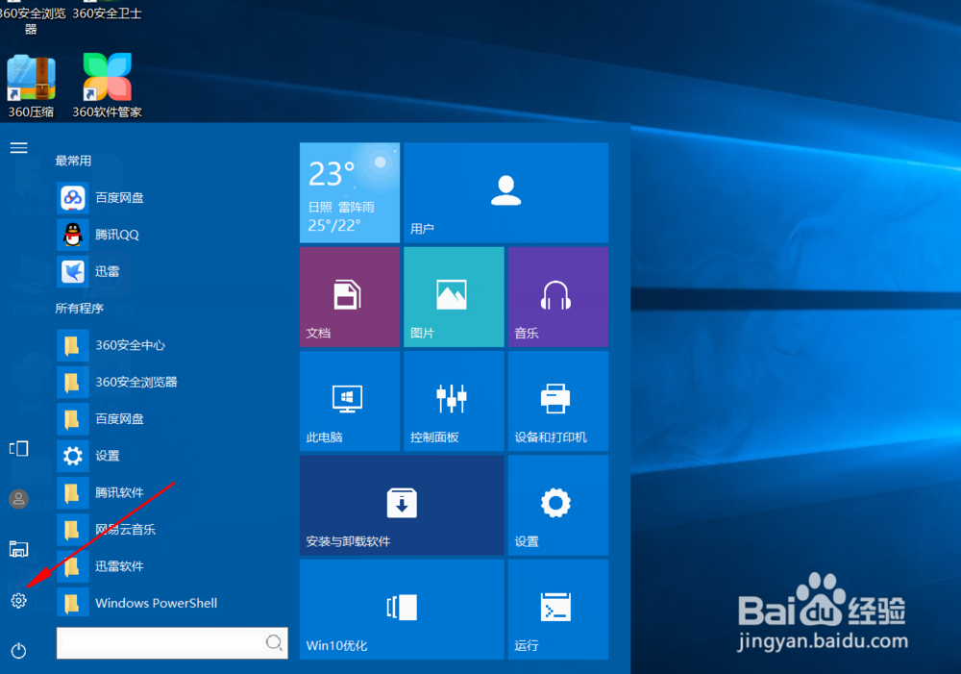The image size is (961, 674).
Task: Expand 百度网盘 folder under 所有程序
Action: click(x=172, y=418)
